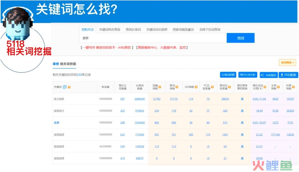Click bidding company count 587
The image size is (299, 172).
coord(122,99)
